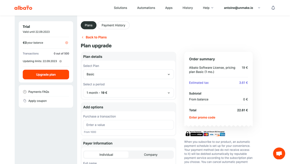Open Payments FAQs link
This screenshot has height=164, width=290.
tap(39, 92)
